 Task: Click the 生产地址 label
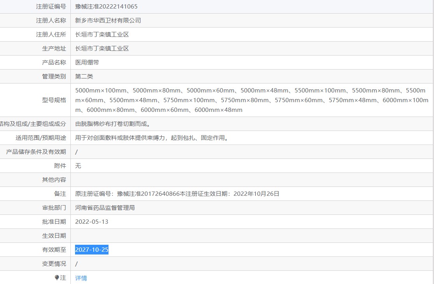(x=54, y=49)
